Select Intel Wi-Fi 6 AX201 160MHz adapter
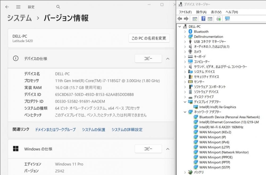The height and width of the screenshot is (175, 266). pyautogui.click(x=221, y=127)
